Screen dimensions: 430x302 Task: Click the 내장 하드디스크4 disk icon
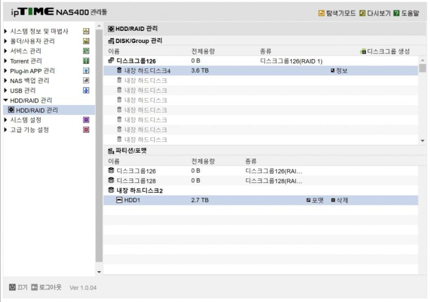coord(119,71)
